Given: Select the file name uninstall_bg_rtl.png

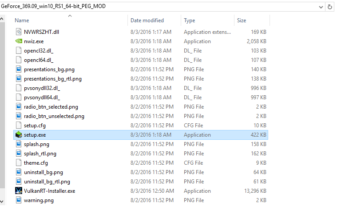Looking at the screenshot, I should coord(47,182).
